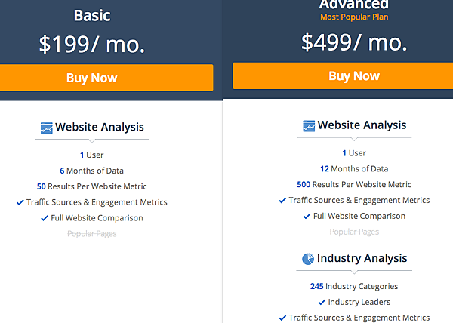Click the 6 Months of Data item
Screen dimensions: 453x323
point(92,171)
